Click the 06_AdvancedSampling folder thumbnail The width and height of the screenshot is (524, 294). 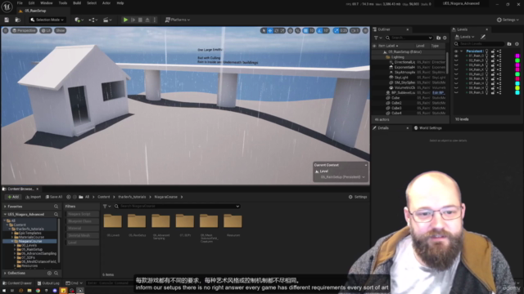pos(160,221)
